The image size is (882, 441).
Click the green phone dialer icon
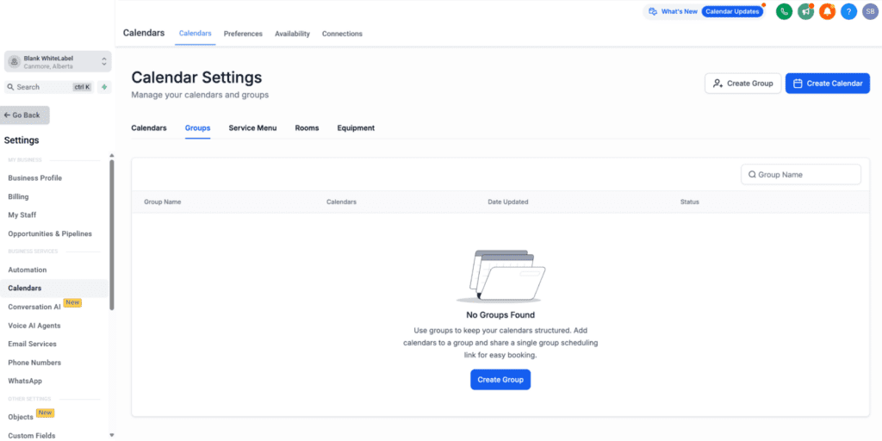[784, 11]
